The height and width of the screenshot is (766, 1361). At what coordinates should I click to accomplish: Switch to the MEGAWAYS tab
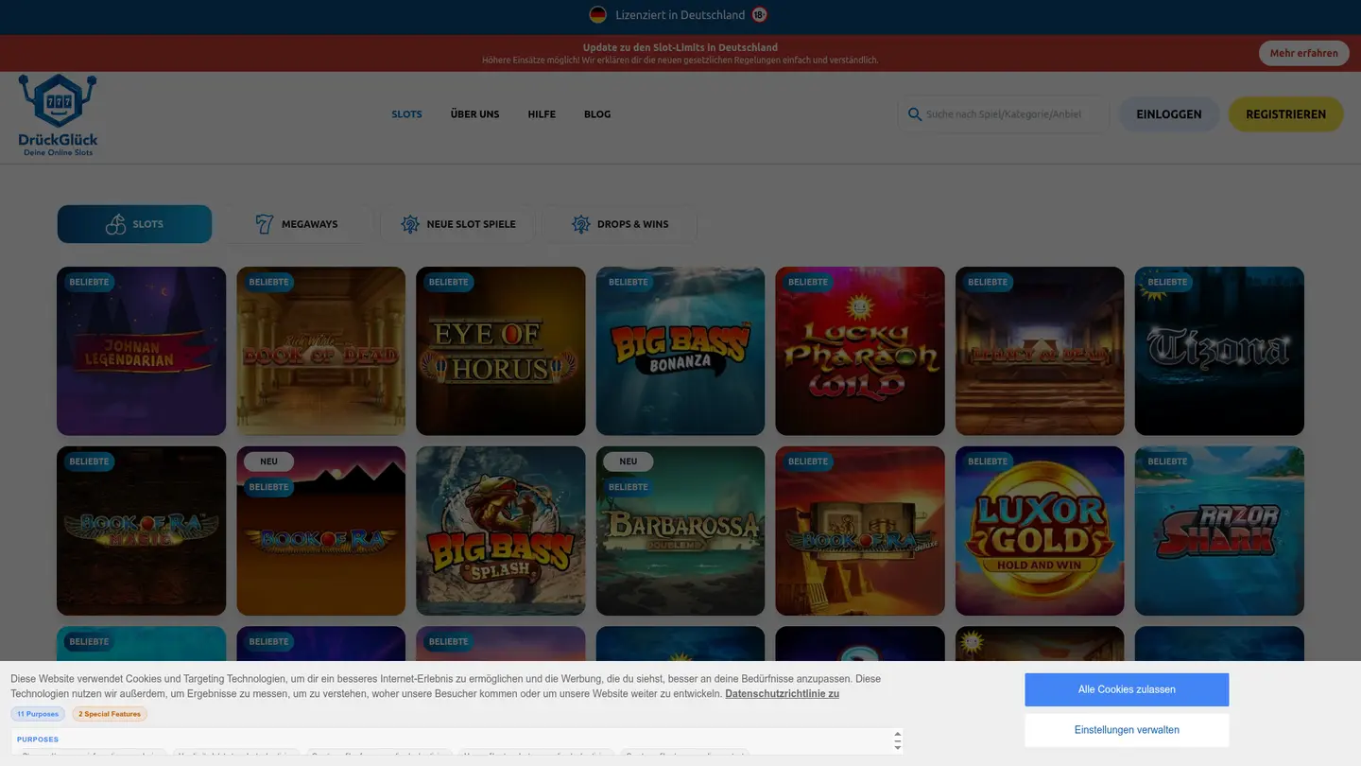click(297, 224)
